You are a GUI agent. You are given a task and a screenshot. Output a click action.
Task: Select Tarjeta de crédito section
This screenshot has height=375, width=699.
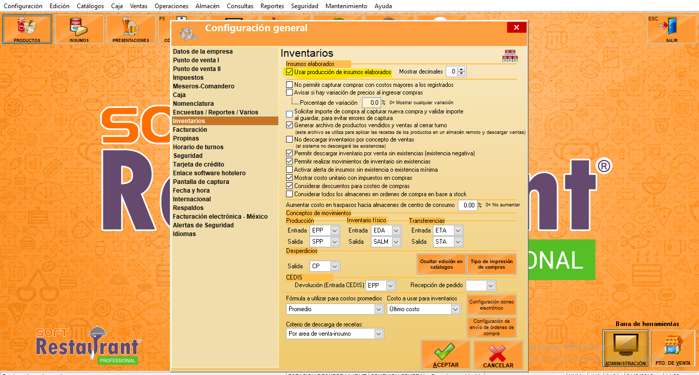(199, 165)
